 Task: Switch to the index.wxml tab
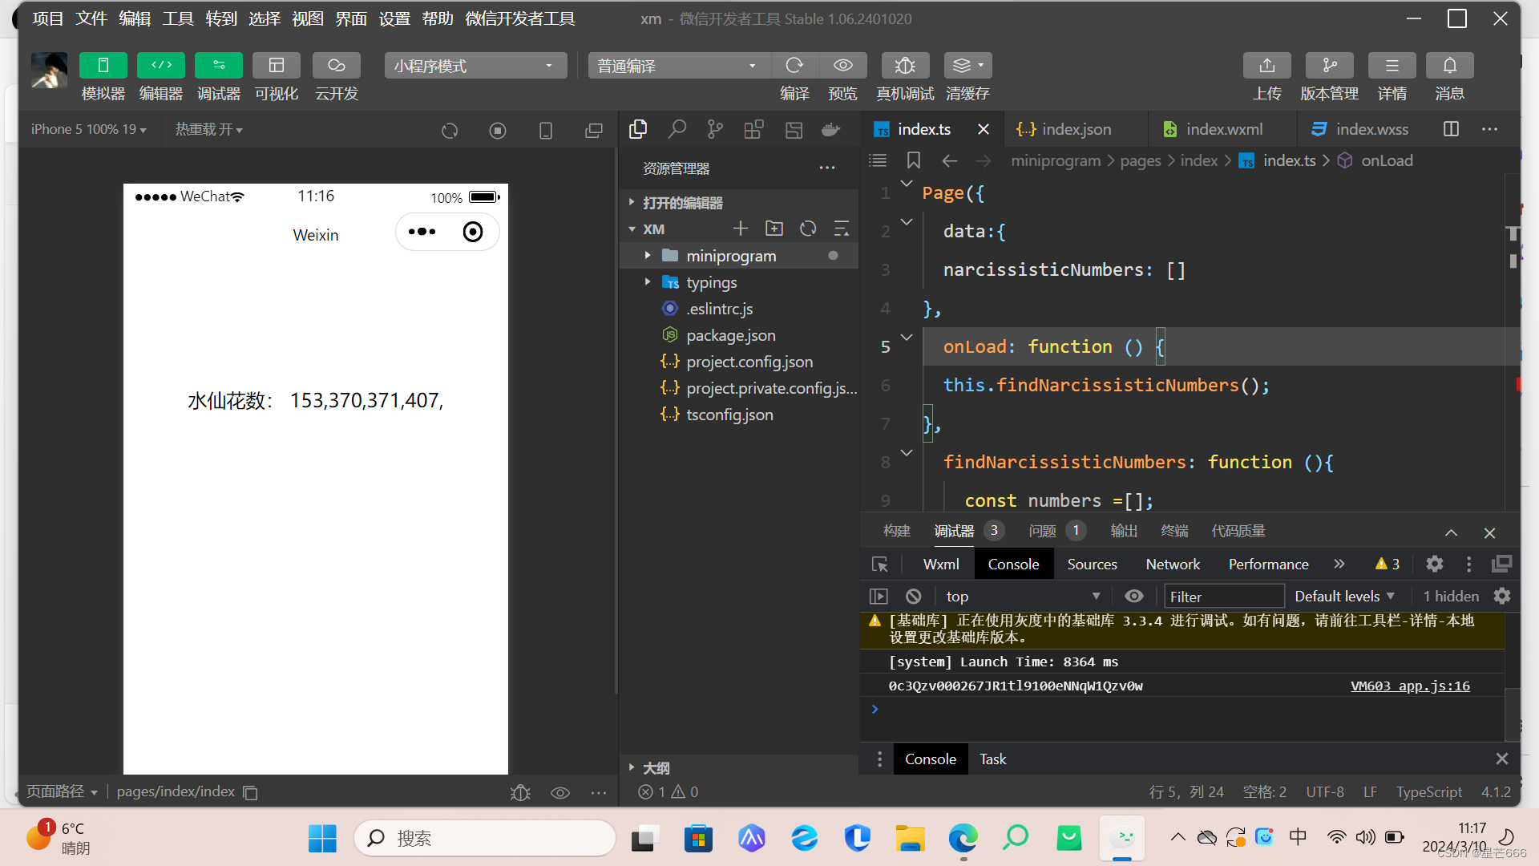[1222, 129]
